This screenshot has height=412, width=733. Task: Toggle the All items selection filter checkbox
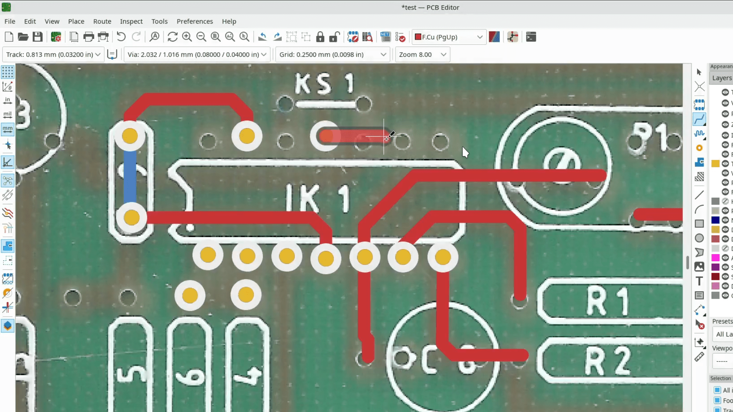tap(717, 390)
